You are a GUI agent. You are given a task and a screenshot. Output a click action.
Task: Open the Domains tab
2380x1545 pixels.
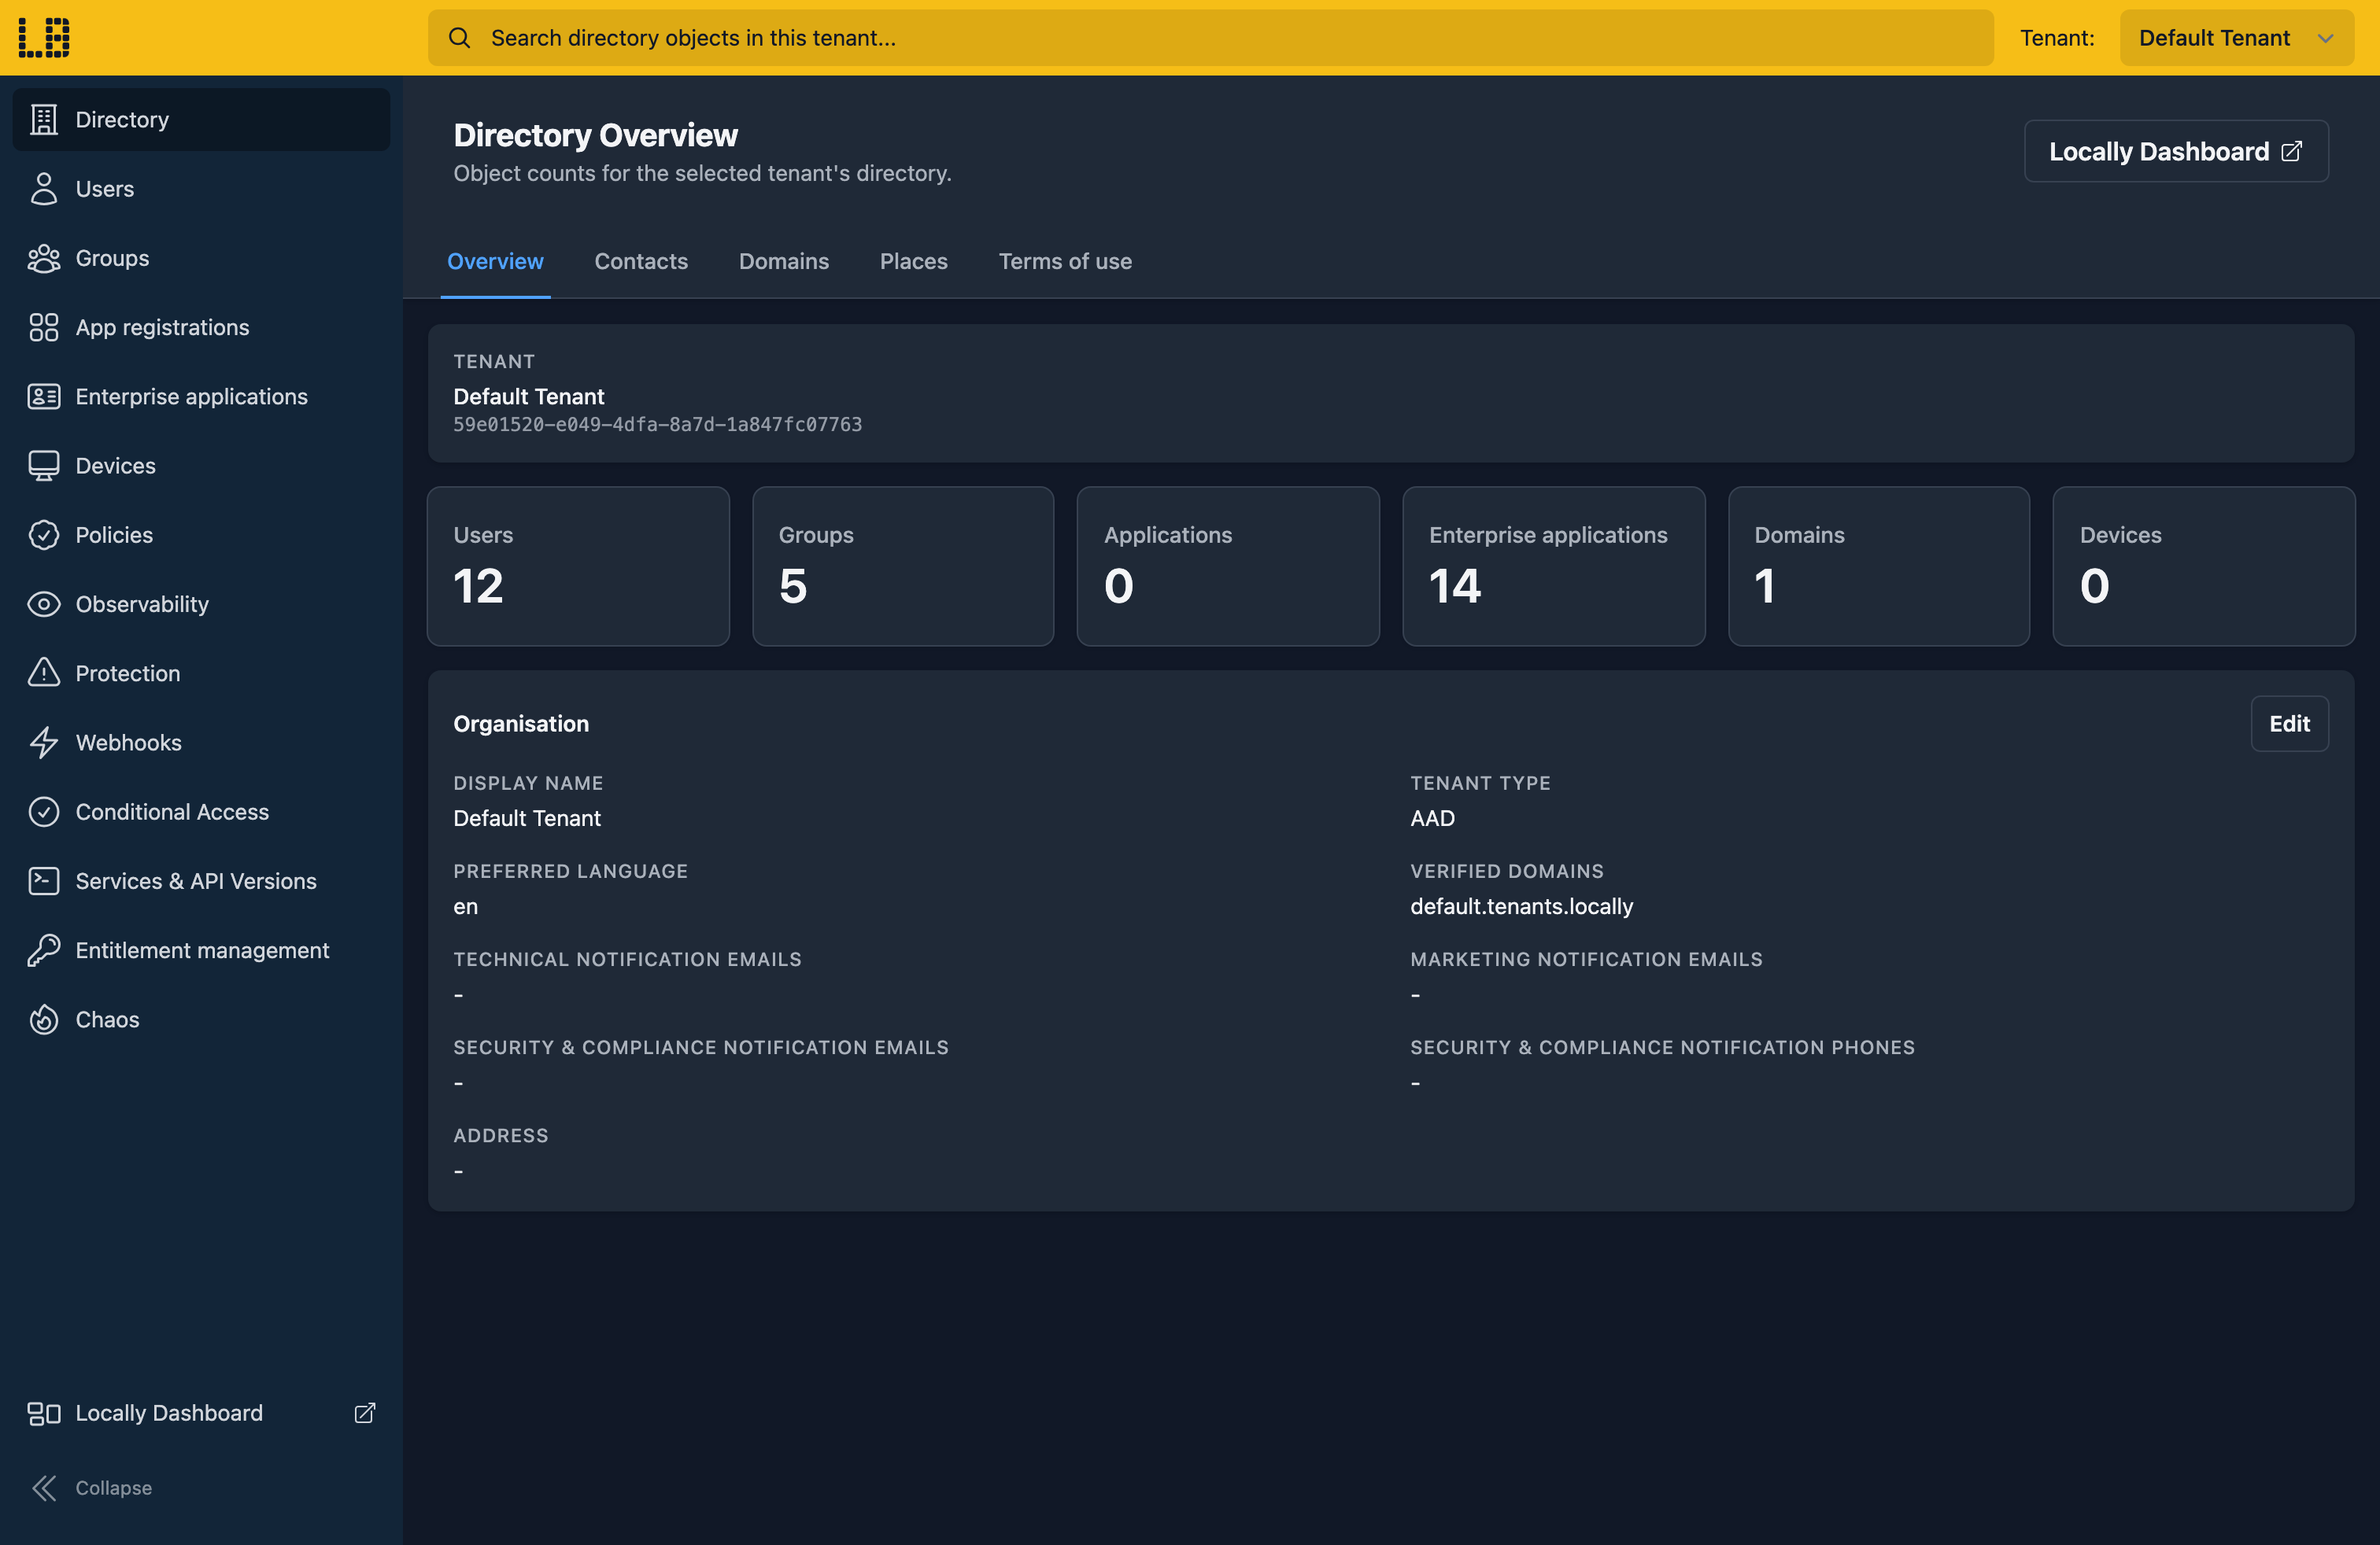[784, 261]
